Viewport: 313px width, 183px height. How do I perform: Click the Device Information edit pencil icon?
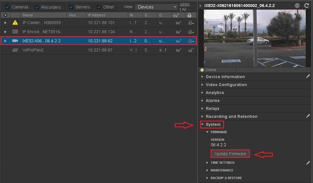pyautogui.click(x=308, y=76)
